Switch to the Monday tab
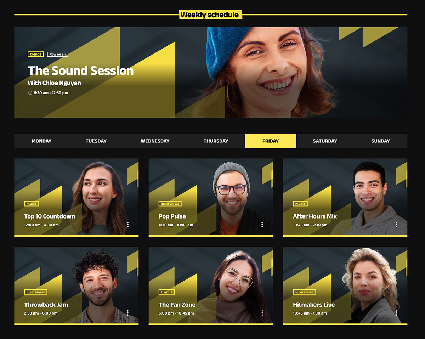 [x=41, y=141]
